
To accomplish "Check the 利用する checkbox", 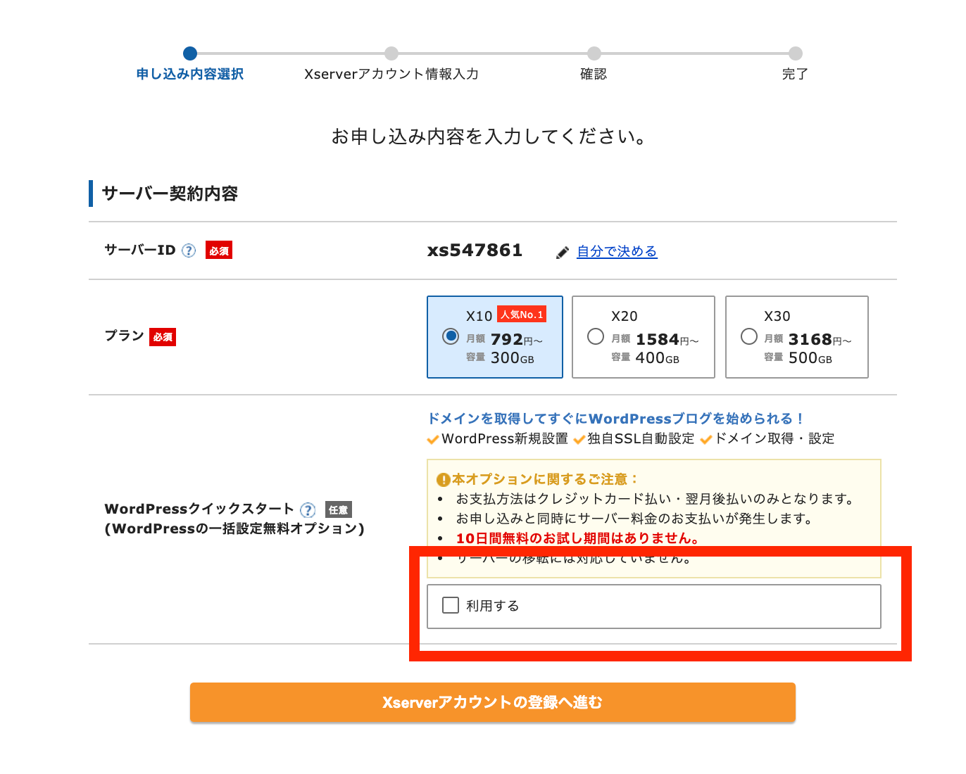I will pos(451,605).
